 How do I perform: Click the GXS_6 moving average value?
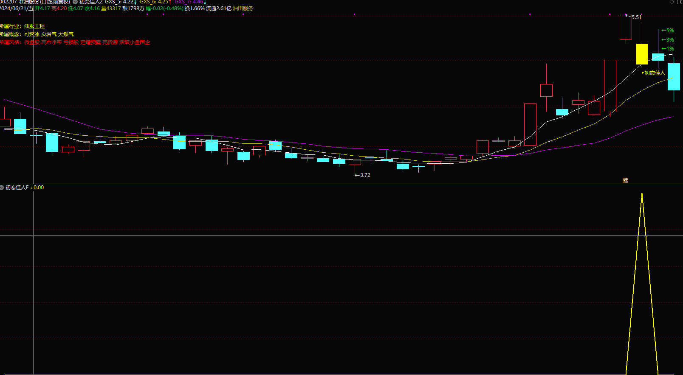click(x=156, y=2)
